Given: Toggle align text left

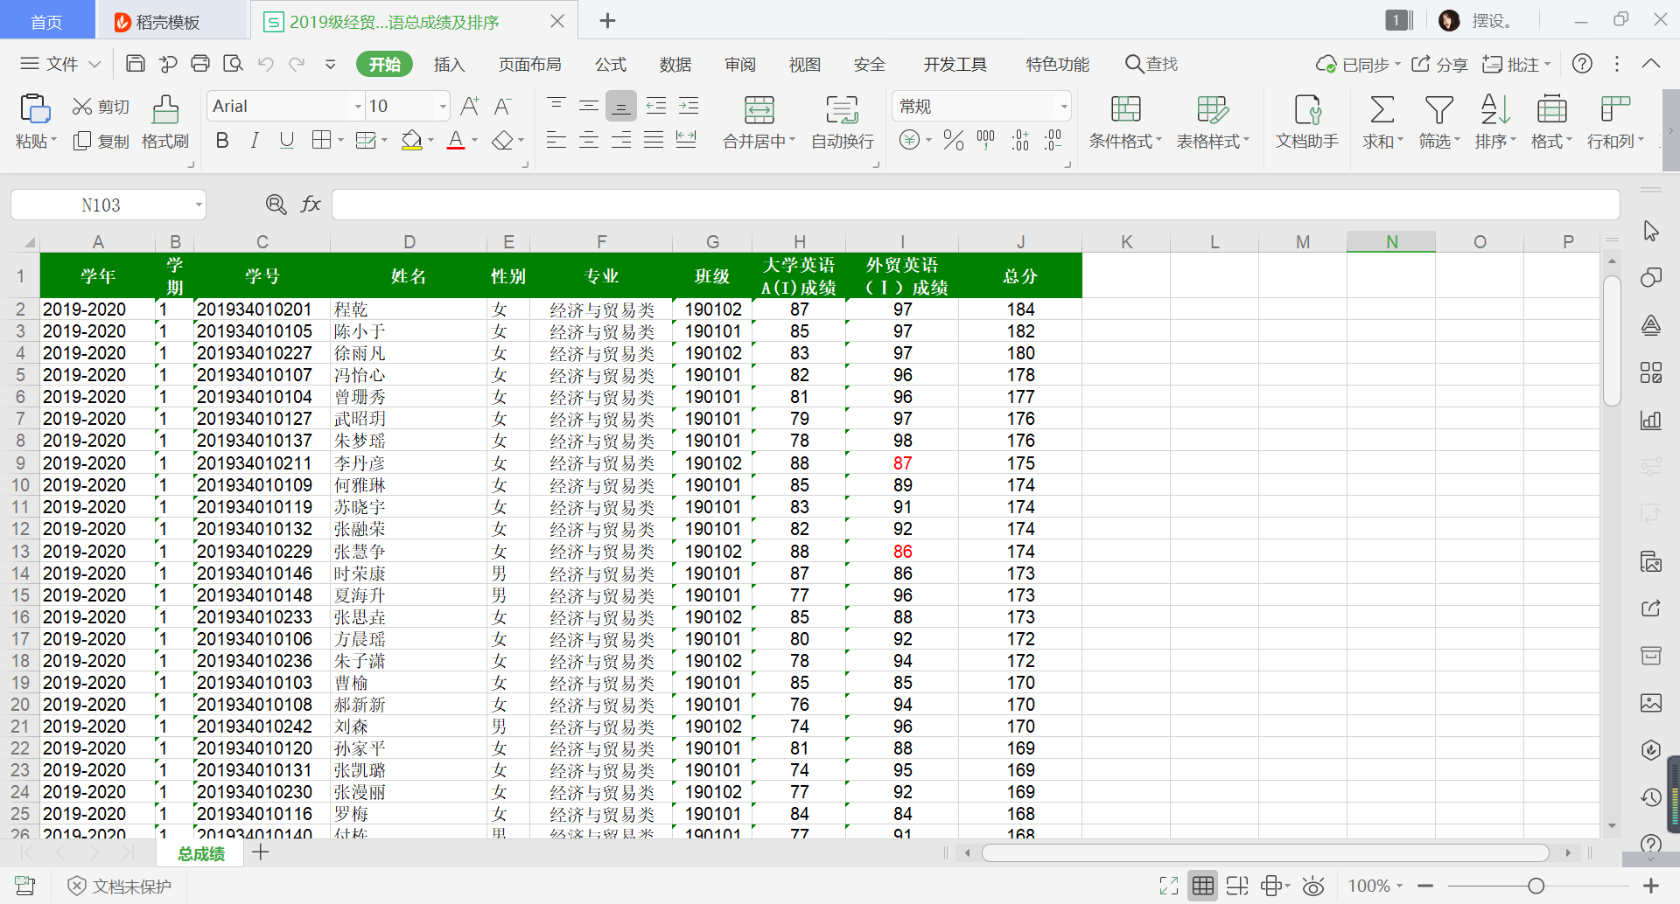Looking at the screenshot, I should tap(556, 140).
